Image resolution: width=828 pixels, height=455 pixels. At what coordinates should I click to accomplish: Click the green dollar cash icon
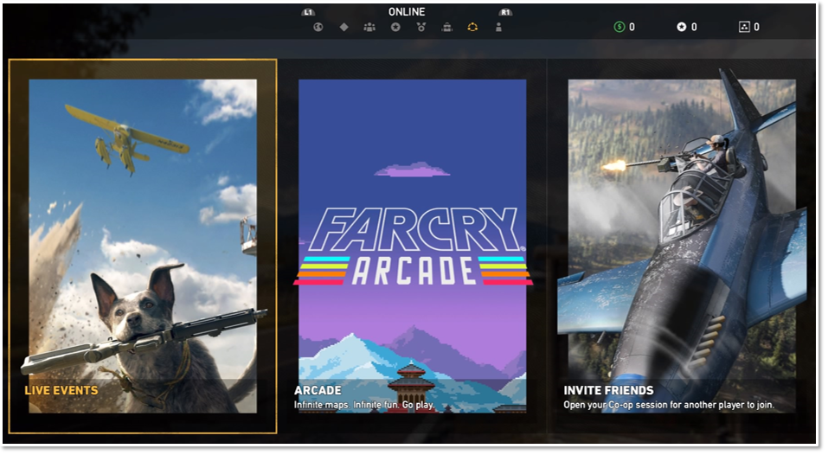click(619, 27)
